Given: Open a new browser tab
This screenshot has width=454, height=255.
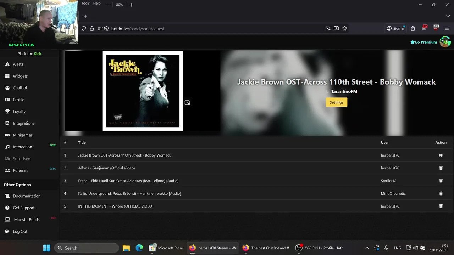Looking at the screenshot, I should coord(85,16).
